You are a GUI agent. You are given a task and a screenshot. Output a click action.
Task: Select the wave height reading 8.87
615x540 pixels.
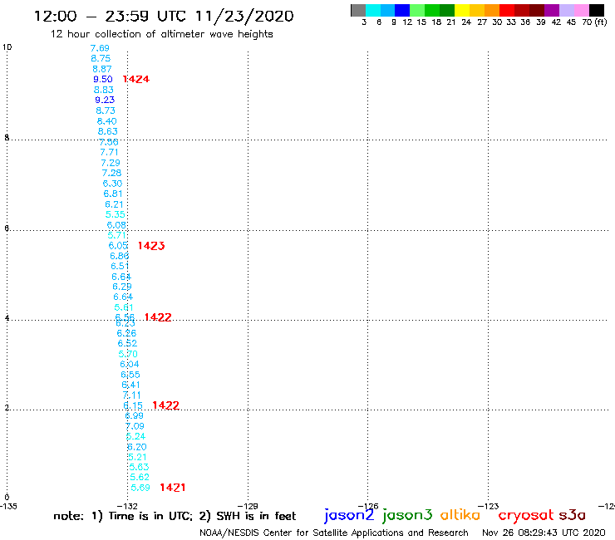(x=102, y=69)
